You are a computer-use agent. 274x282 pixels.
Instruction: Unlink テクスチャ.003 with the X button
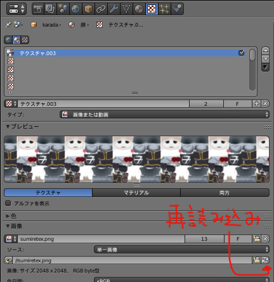click(x=265, y=104)
